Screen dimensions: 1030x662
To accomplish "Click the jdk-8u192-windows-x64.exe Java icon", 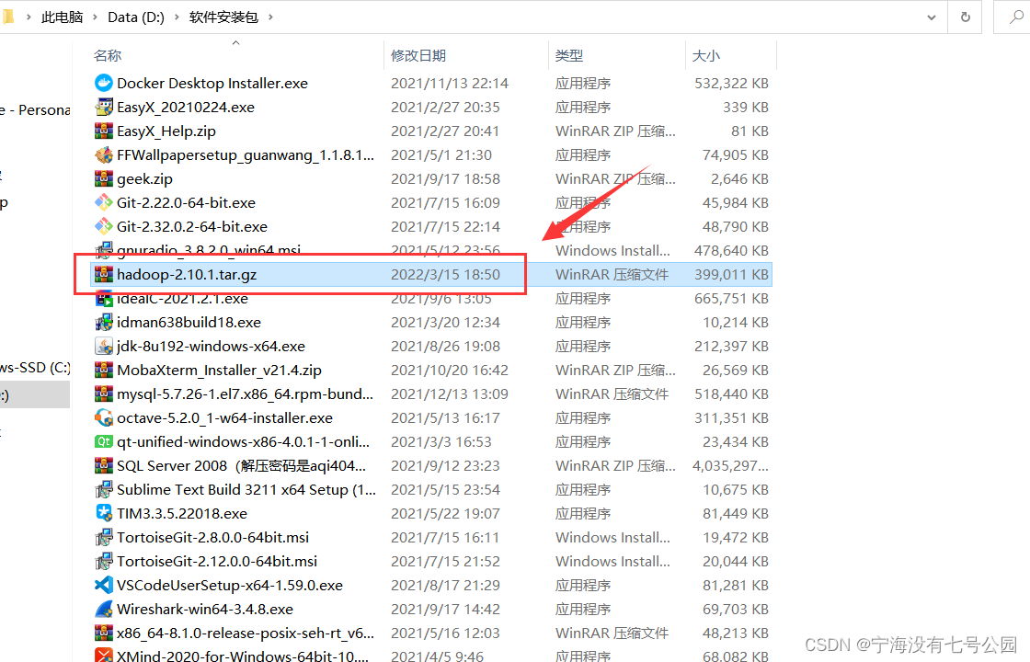I will pyautogui.click(x=104, y=346).
